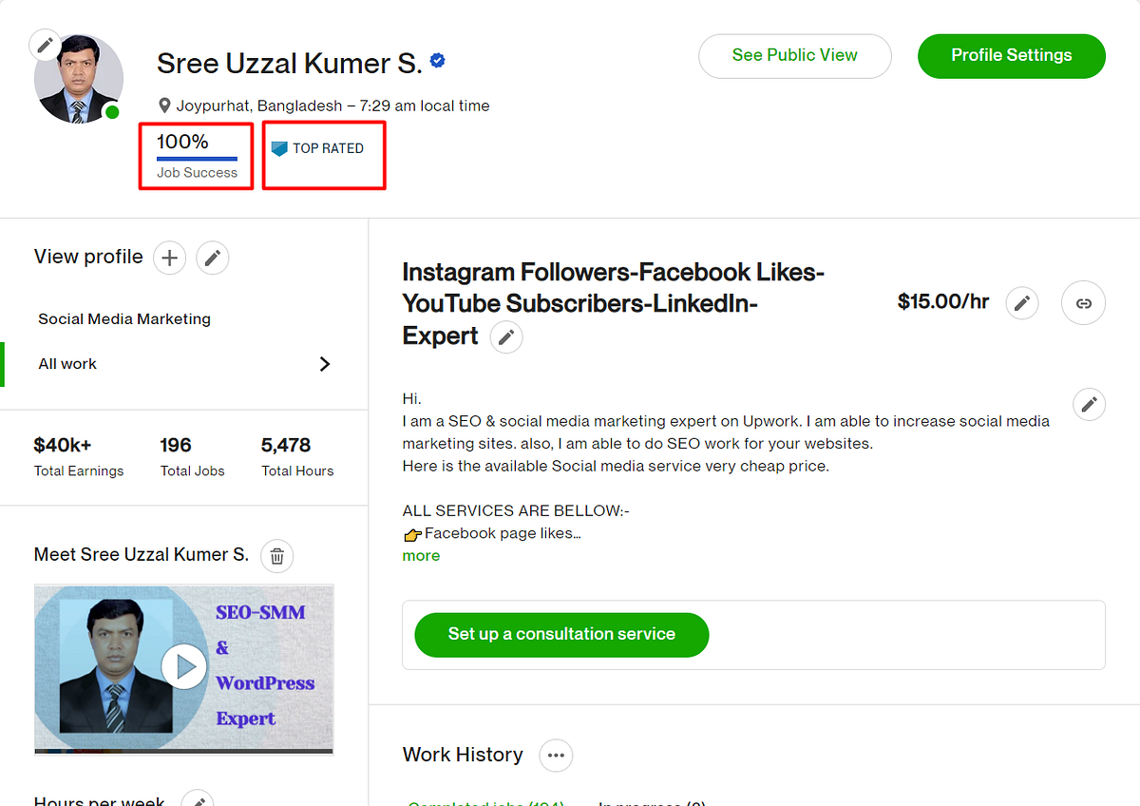The image size is (1140, 806).
Task: Copy the profile link via the chain icon
Action: [1083, 302]
